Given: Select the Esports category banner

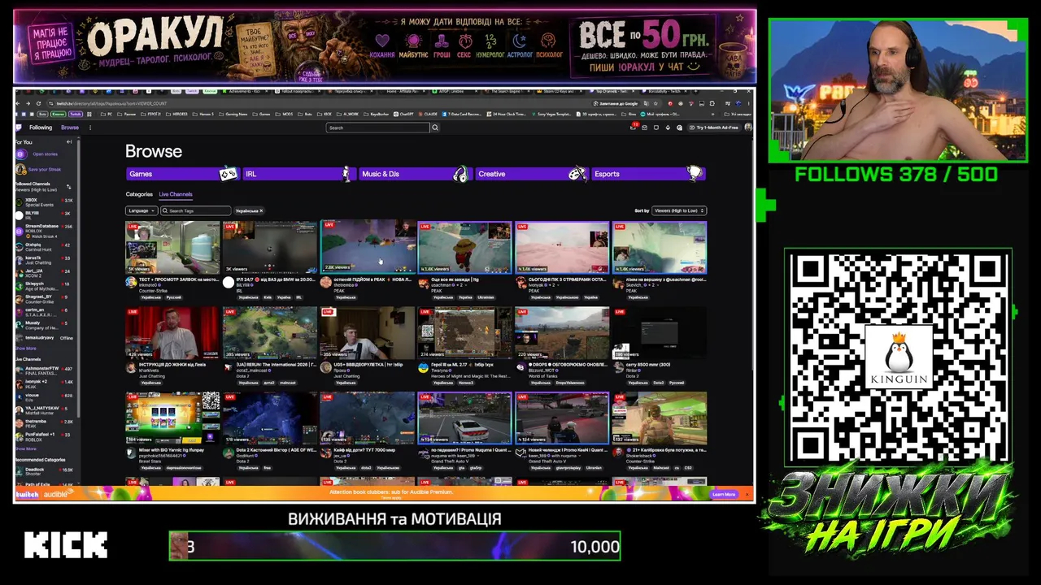Looking at the screenshot, I should [x=649, y=174].
